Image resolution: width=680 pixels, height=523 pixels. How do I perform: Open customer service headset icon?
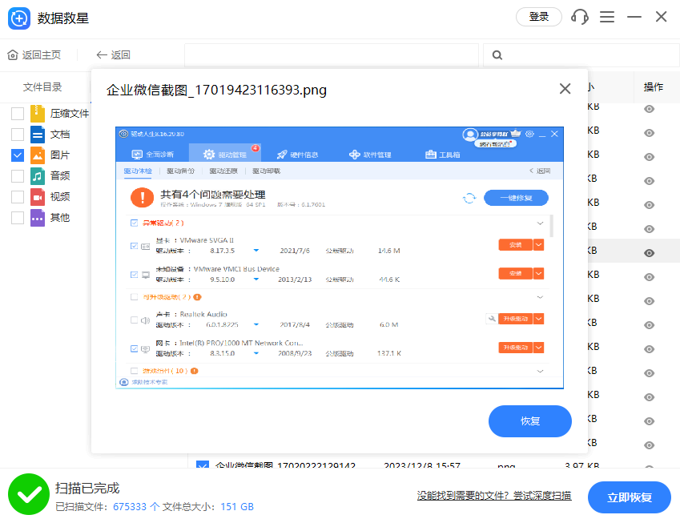(x=580, y=18)
